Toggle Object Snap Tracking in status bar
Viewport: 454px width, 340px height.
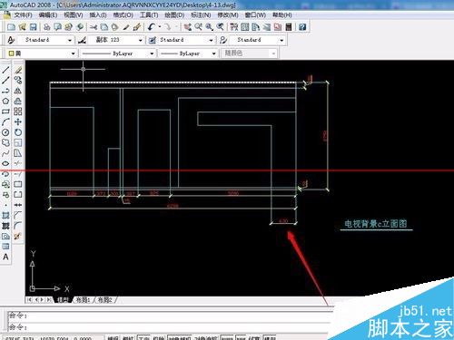[205, 338]
